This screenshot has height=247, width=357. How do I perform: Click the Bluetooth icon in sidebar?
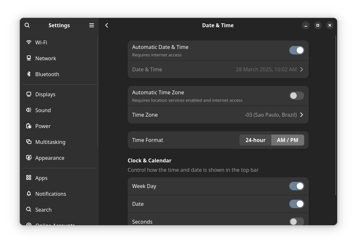pos(29,74)
